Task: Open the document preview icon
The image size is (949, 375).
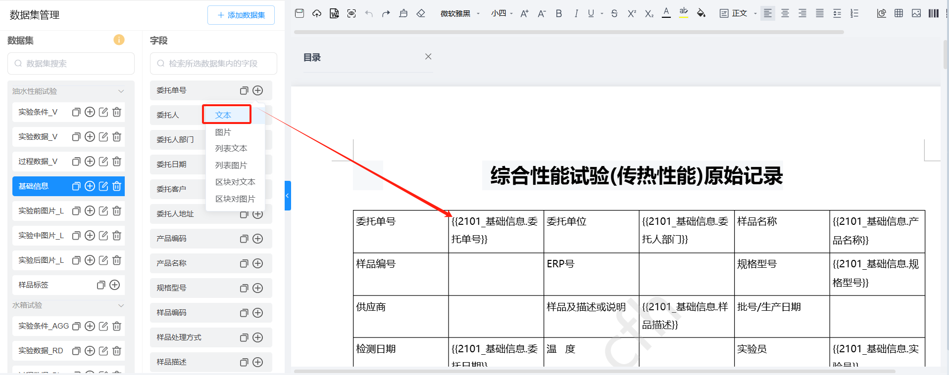Action: 351,13
